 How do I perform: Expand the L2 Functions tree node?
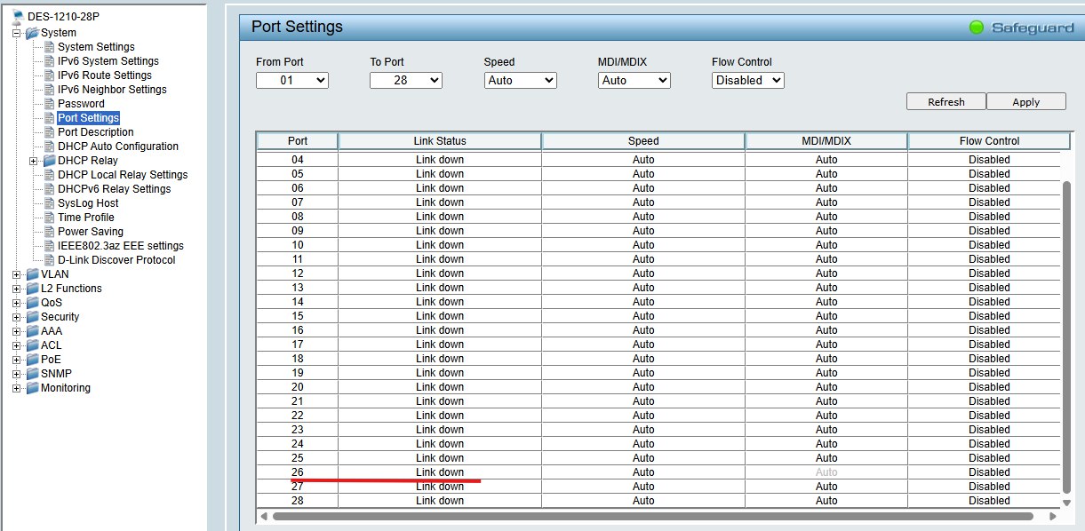(17, 289)
